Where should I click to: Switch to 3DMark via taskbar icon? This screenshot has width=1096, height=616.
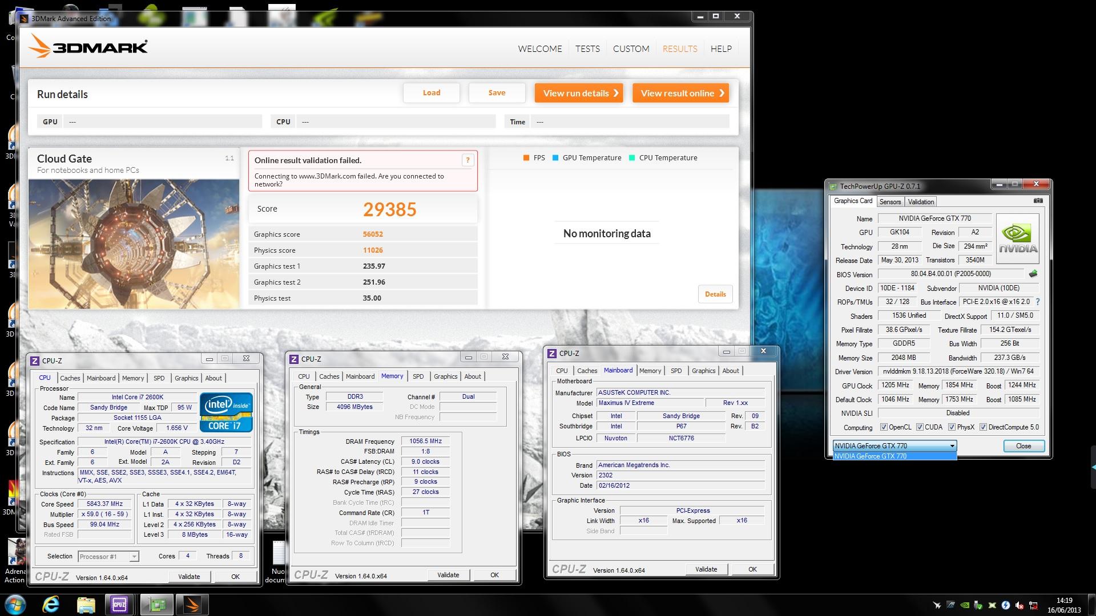click(x=192, y=605)
